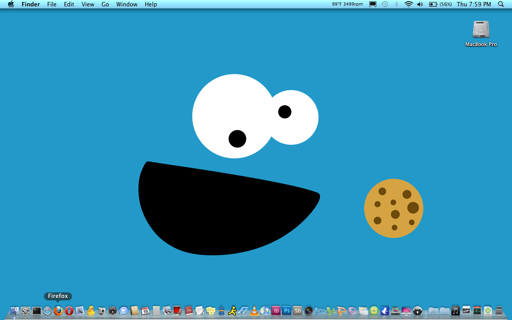Click the Bluetooth menu bar icon
The height and width of the screenshot is (320, 512).
[x=396, y=4]
